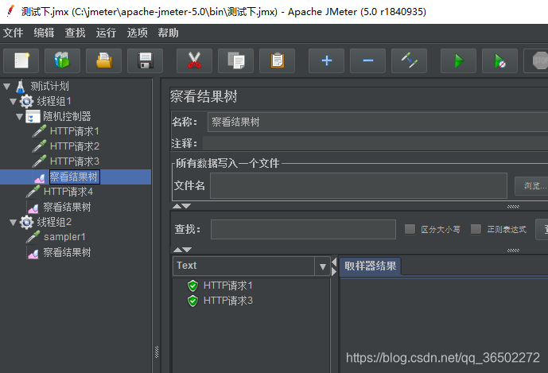Image resolution: width=548 pixels, height=373 pixels.
Task: Select HTTP请求4 in the tree
Action: tap(68, 192)
